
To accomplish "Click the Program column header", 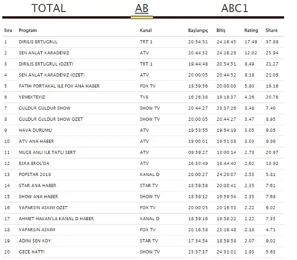I will [x=27, y=31].
